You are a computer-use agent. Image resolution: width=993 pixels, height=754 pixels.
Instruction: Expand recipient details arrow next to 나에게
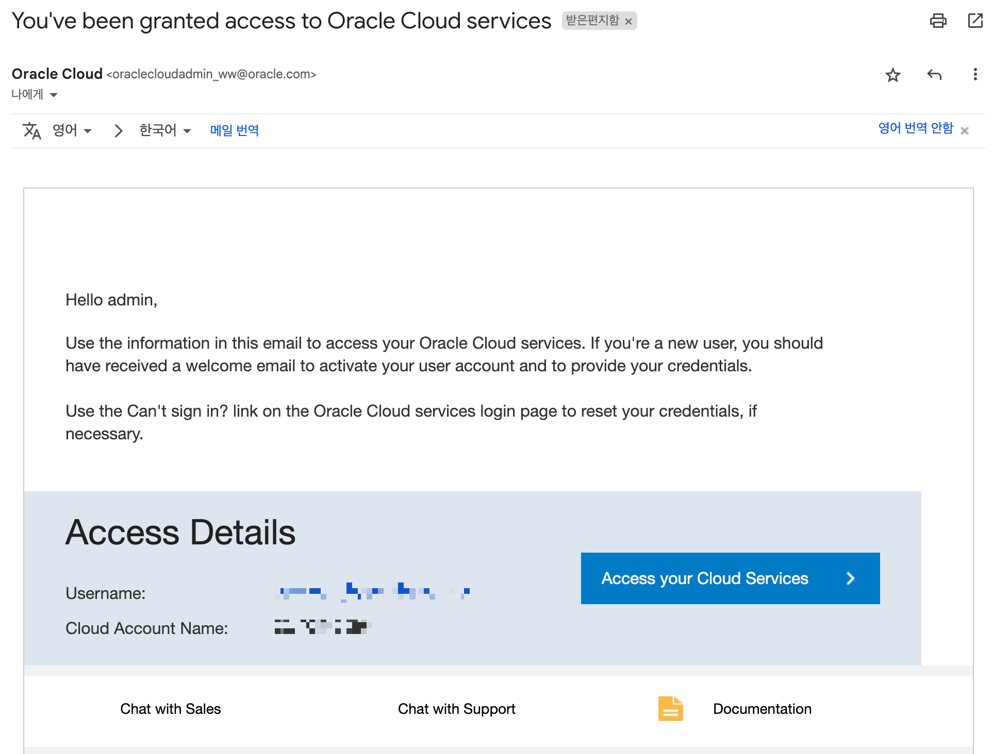[54, 95]
